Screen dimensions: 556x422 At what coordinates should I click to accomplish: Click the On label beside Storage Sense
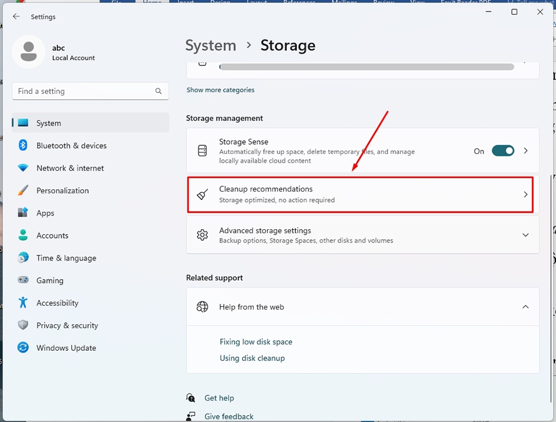point(479,151)
